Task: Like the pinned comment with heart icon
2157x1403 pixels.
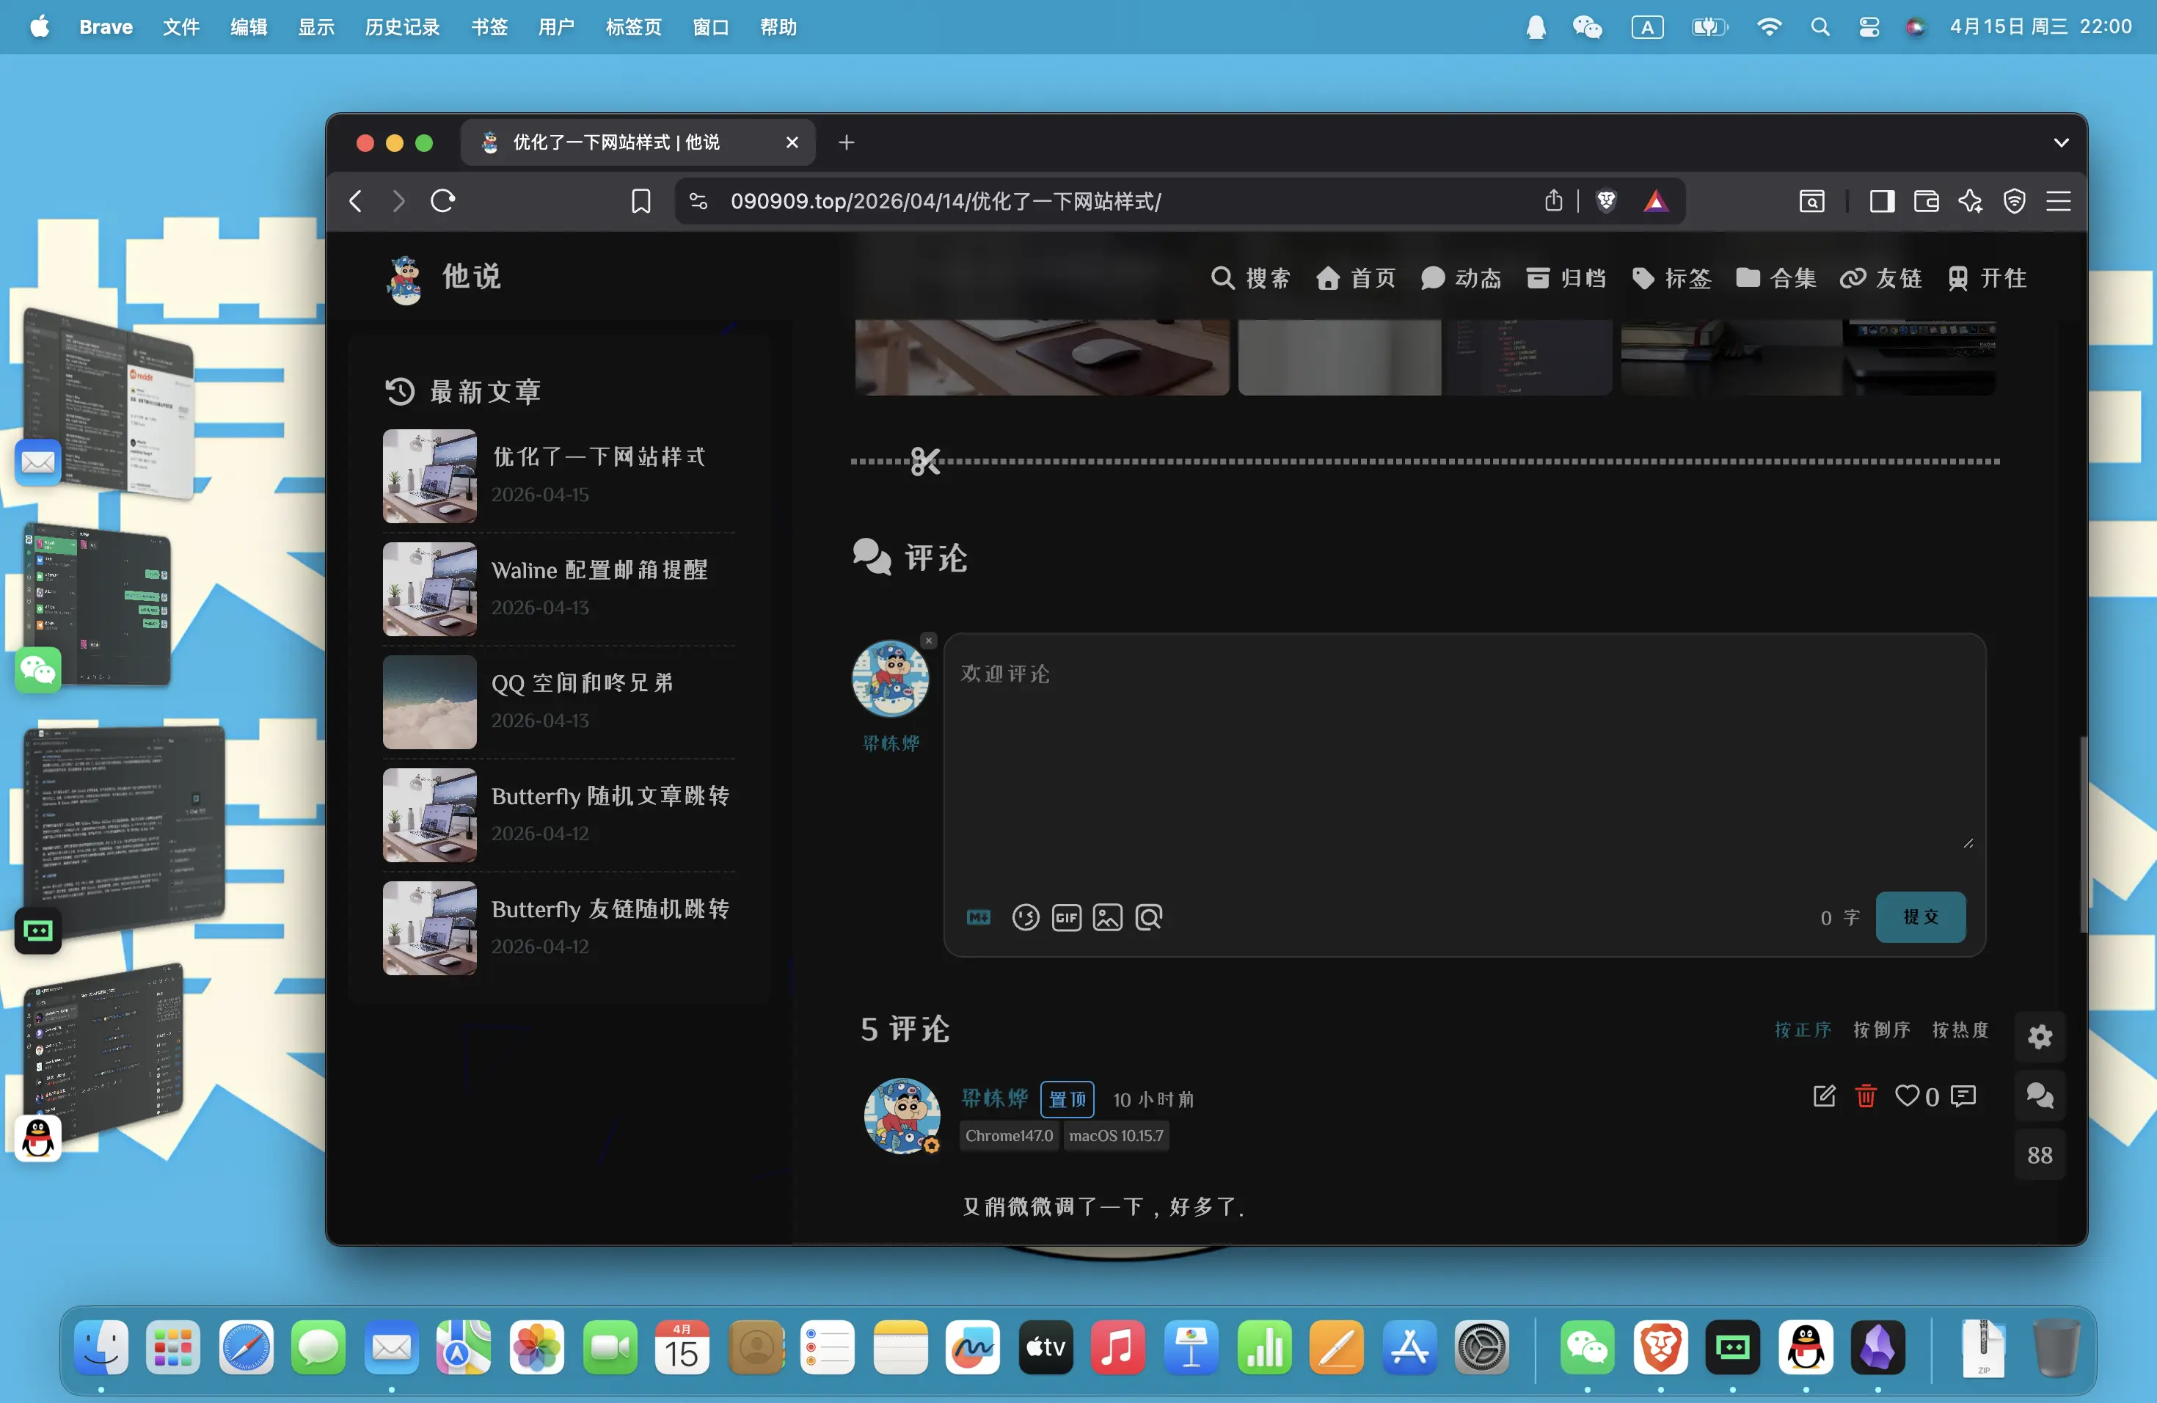Action: click(x=1907, y=1096)
